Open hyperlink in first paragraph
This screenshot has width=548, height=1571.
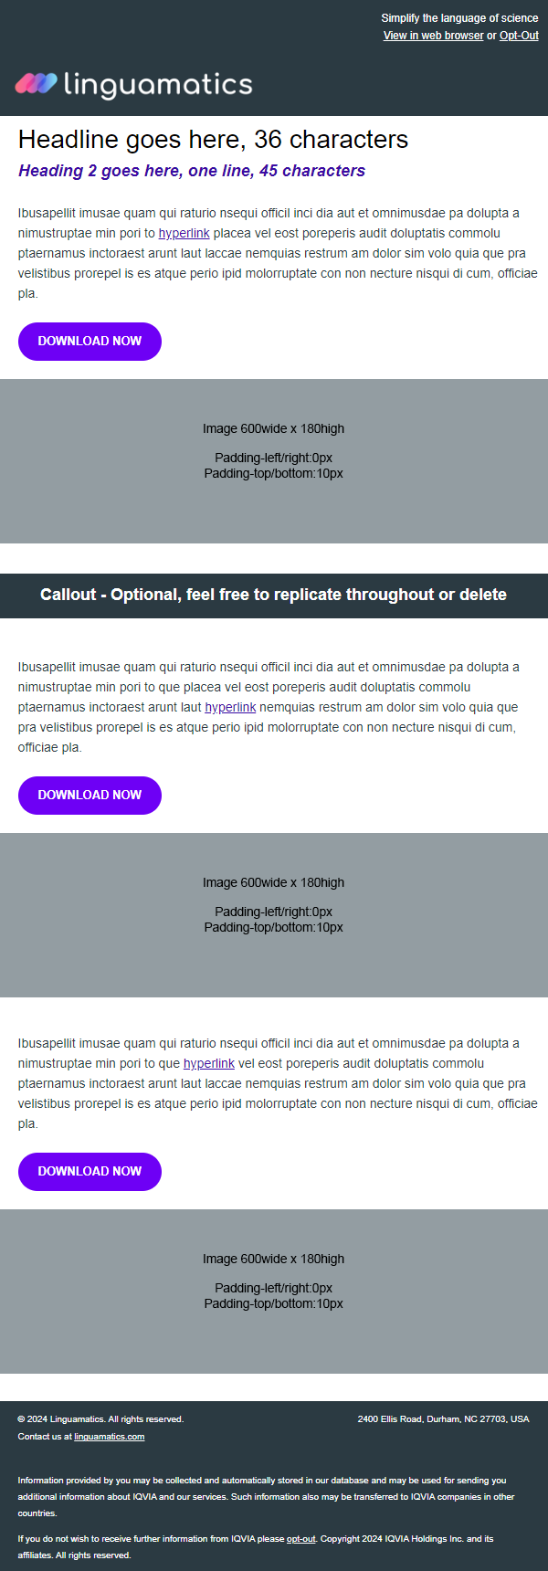pos(184,233)
